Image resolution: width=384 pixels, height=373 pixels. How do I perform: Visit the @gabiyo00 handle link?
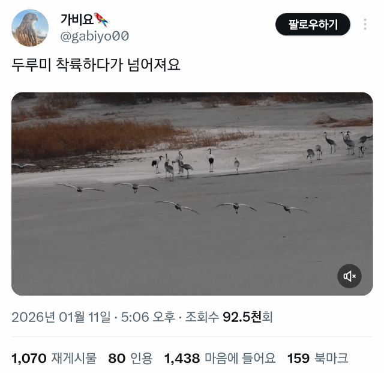[x=95, y=36]
